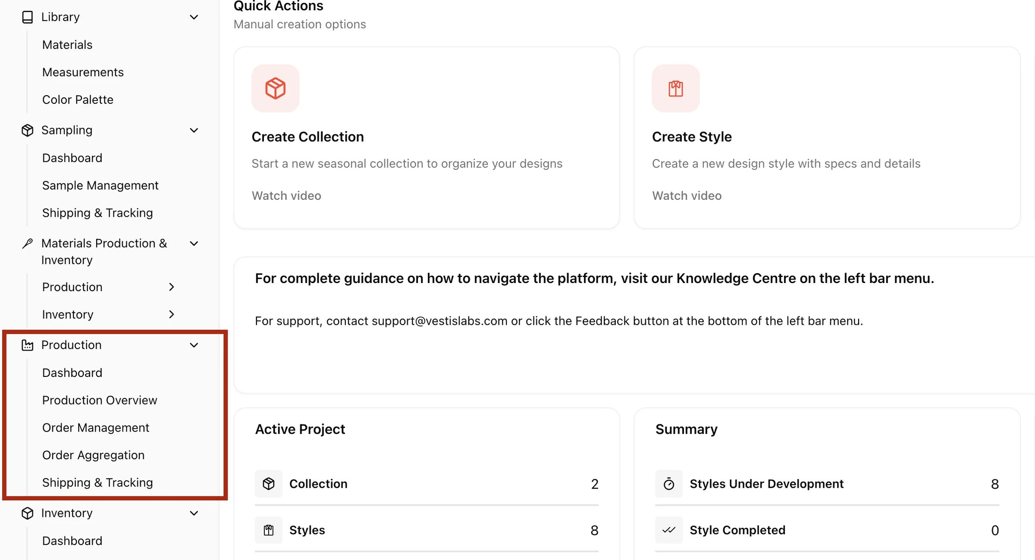This screenshot has width=1035, height=560.
Task: Open Order Management in sidebar
Action: pos(96,428)
